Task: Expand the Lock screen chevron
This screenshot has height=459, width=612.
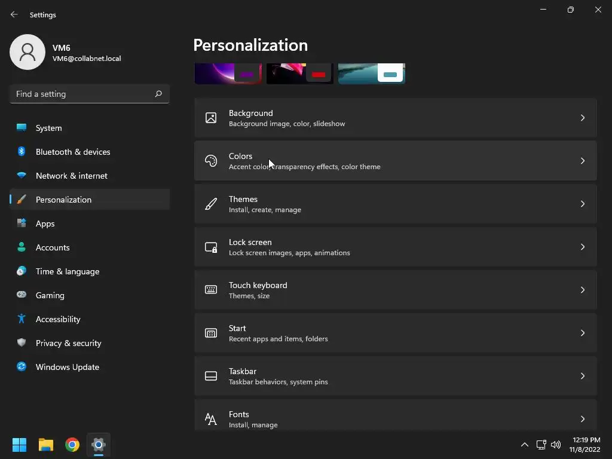Action: 583,247
